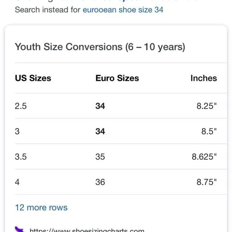The height and width of the screenshot is (232, 232).
Task: Select the 'Inches' column header
Action: click(204, 78)
